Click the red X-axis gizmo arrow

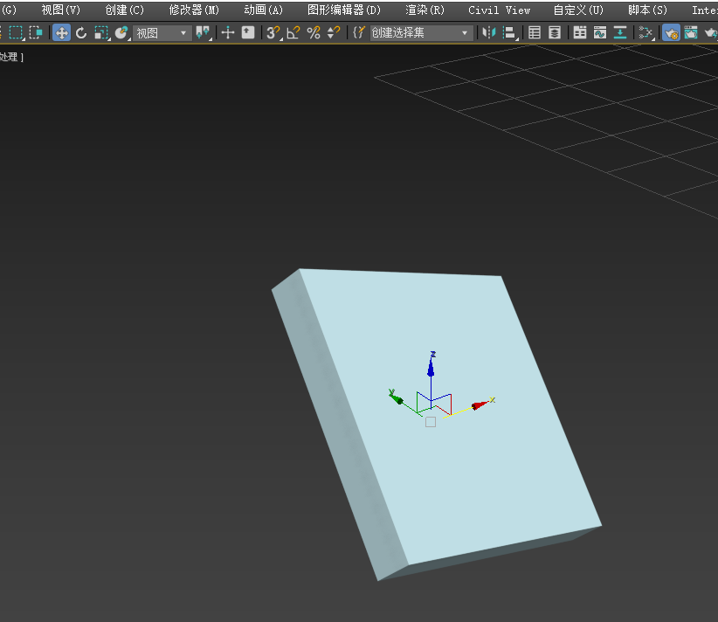tap(480, 404)
